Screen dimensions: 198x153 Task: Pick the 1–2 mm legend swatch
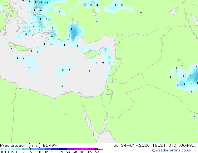click(x=20, y=149)
